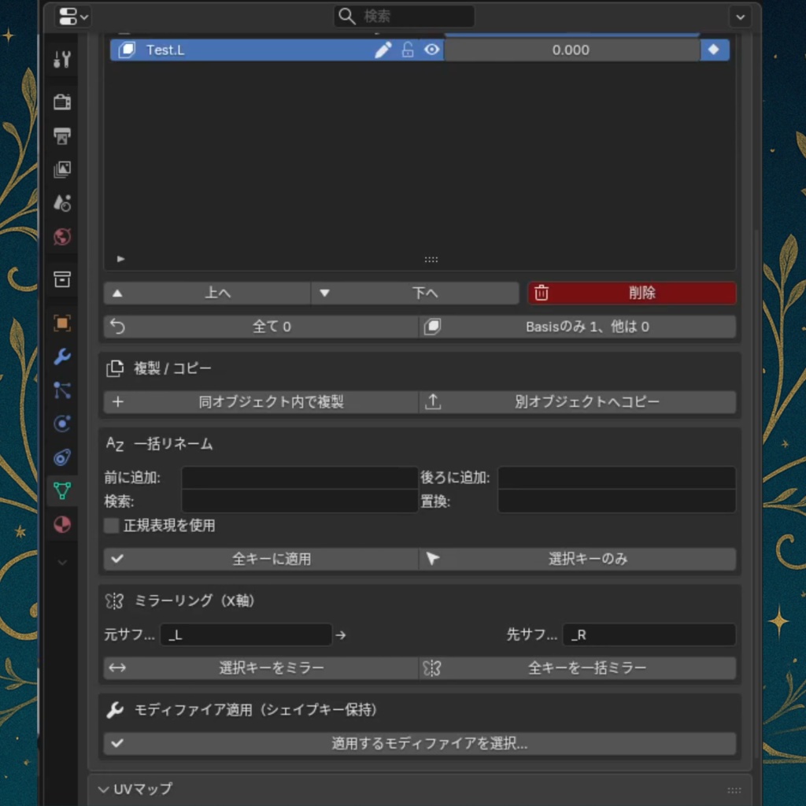Click the 検索 search field at the top
806x806 pixels.
403,16
